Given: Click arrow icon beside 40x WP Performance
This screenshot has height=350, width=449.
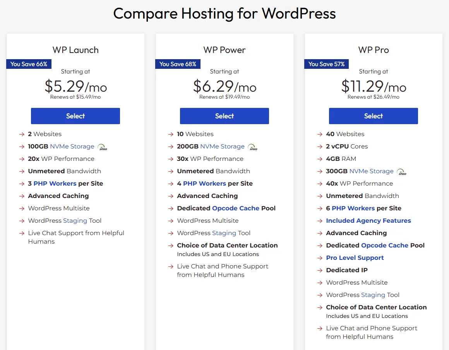Looking at the screenshot, I should [320, 184].
